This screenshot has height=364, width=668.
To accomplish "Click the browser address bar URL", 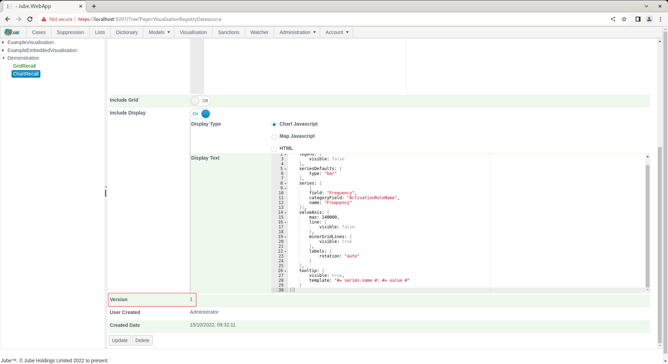I will click(x=150, y=19).
